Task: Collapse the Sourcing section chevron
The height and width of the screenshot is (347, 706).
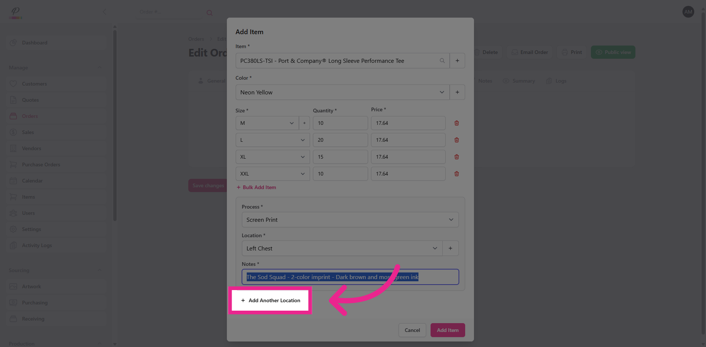Action: coord(100,270)
